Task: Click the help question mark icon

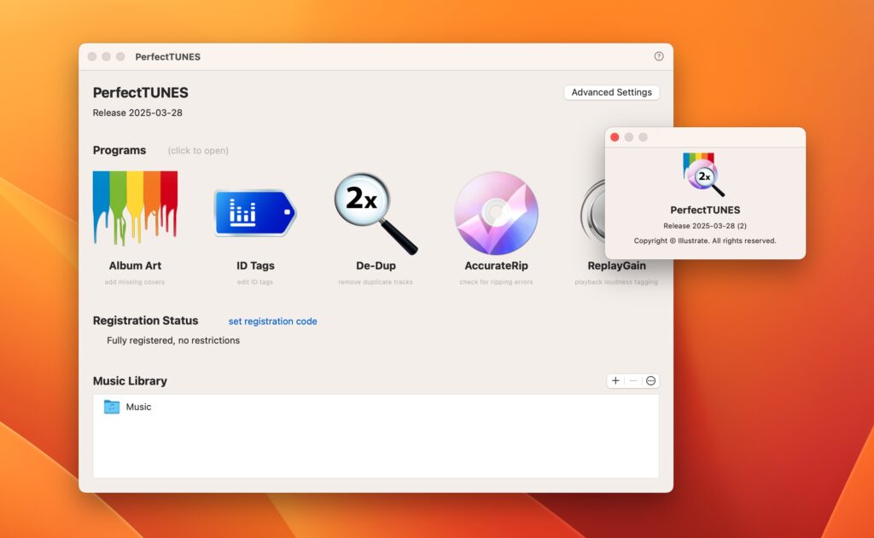Action: click(657, 56)
